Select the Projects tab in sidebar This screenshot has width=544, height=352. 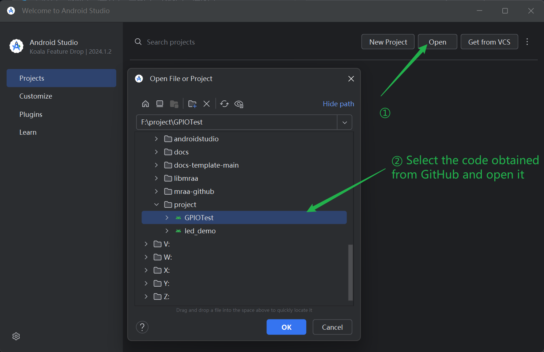click(x=61, y=78)
